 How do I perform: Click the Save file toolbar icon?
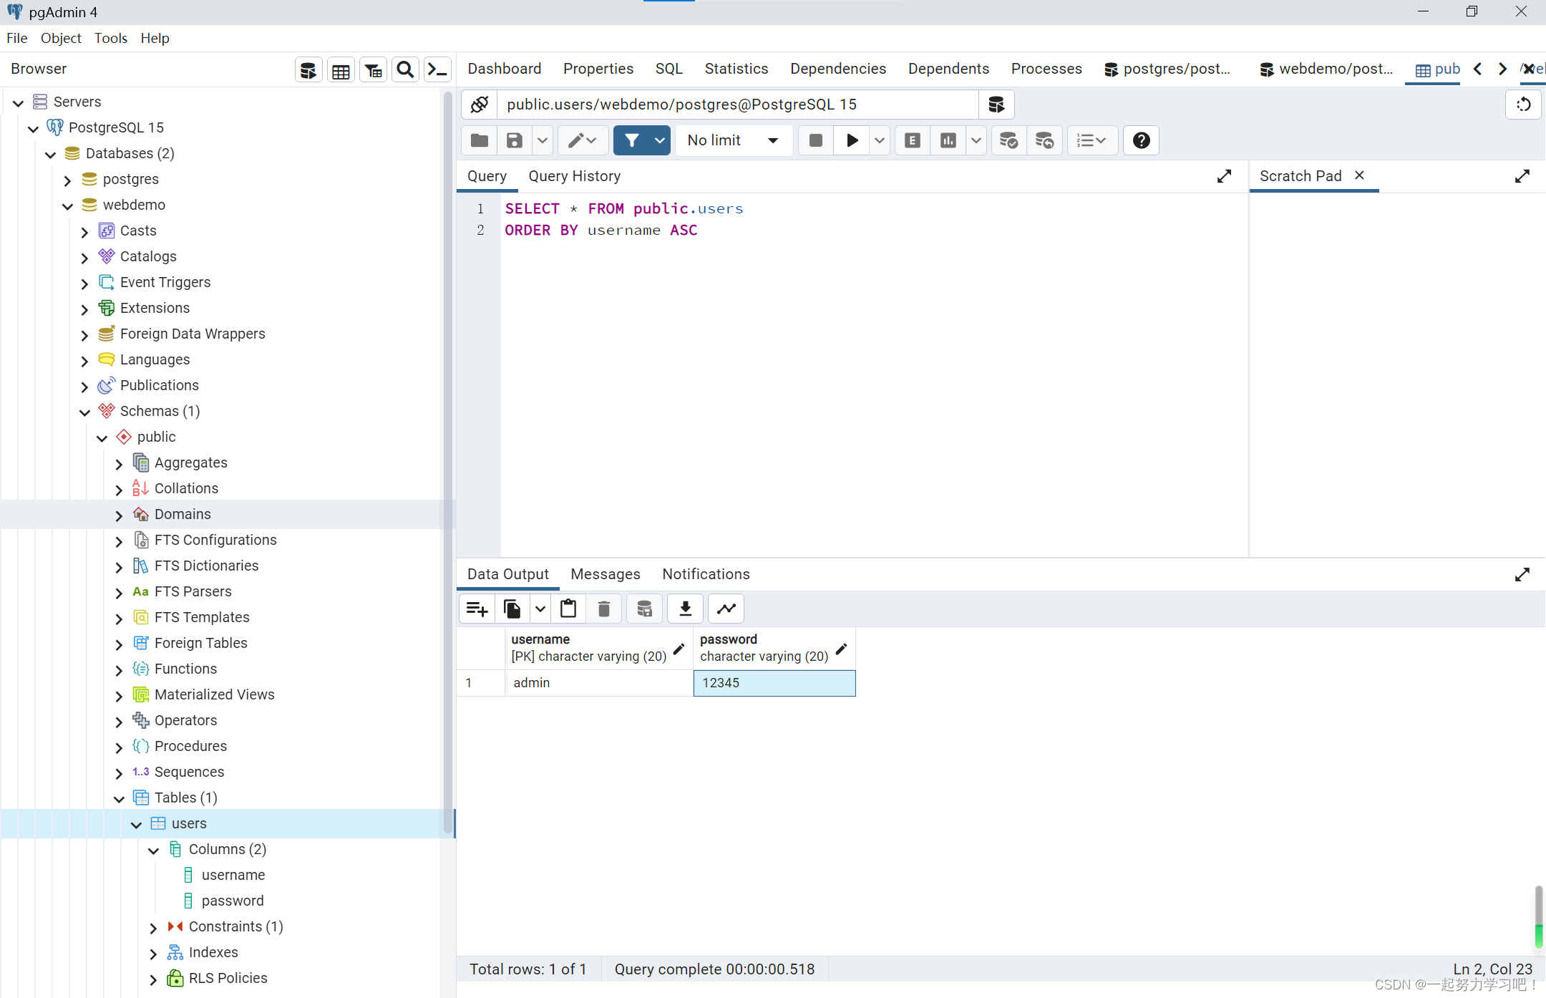(x=514, y=140)
